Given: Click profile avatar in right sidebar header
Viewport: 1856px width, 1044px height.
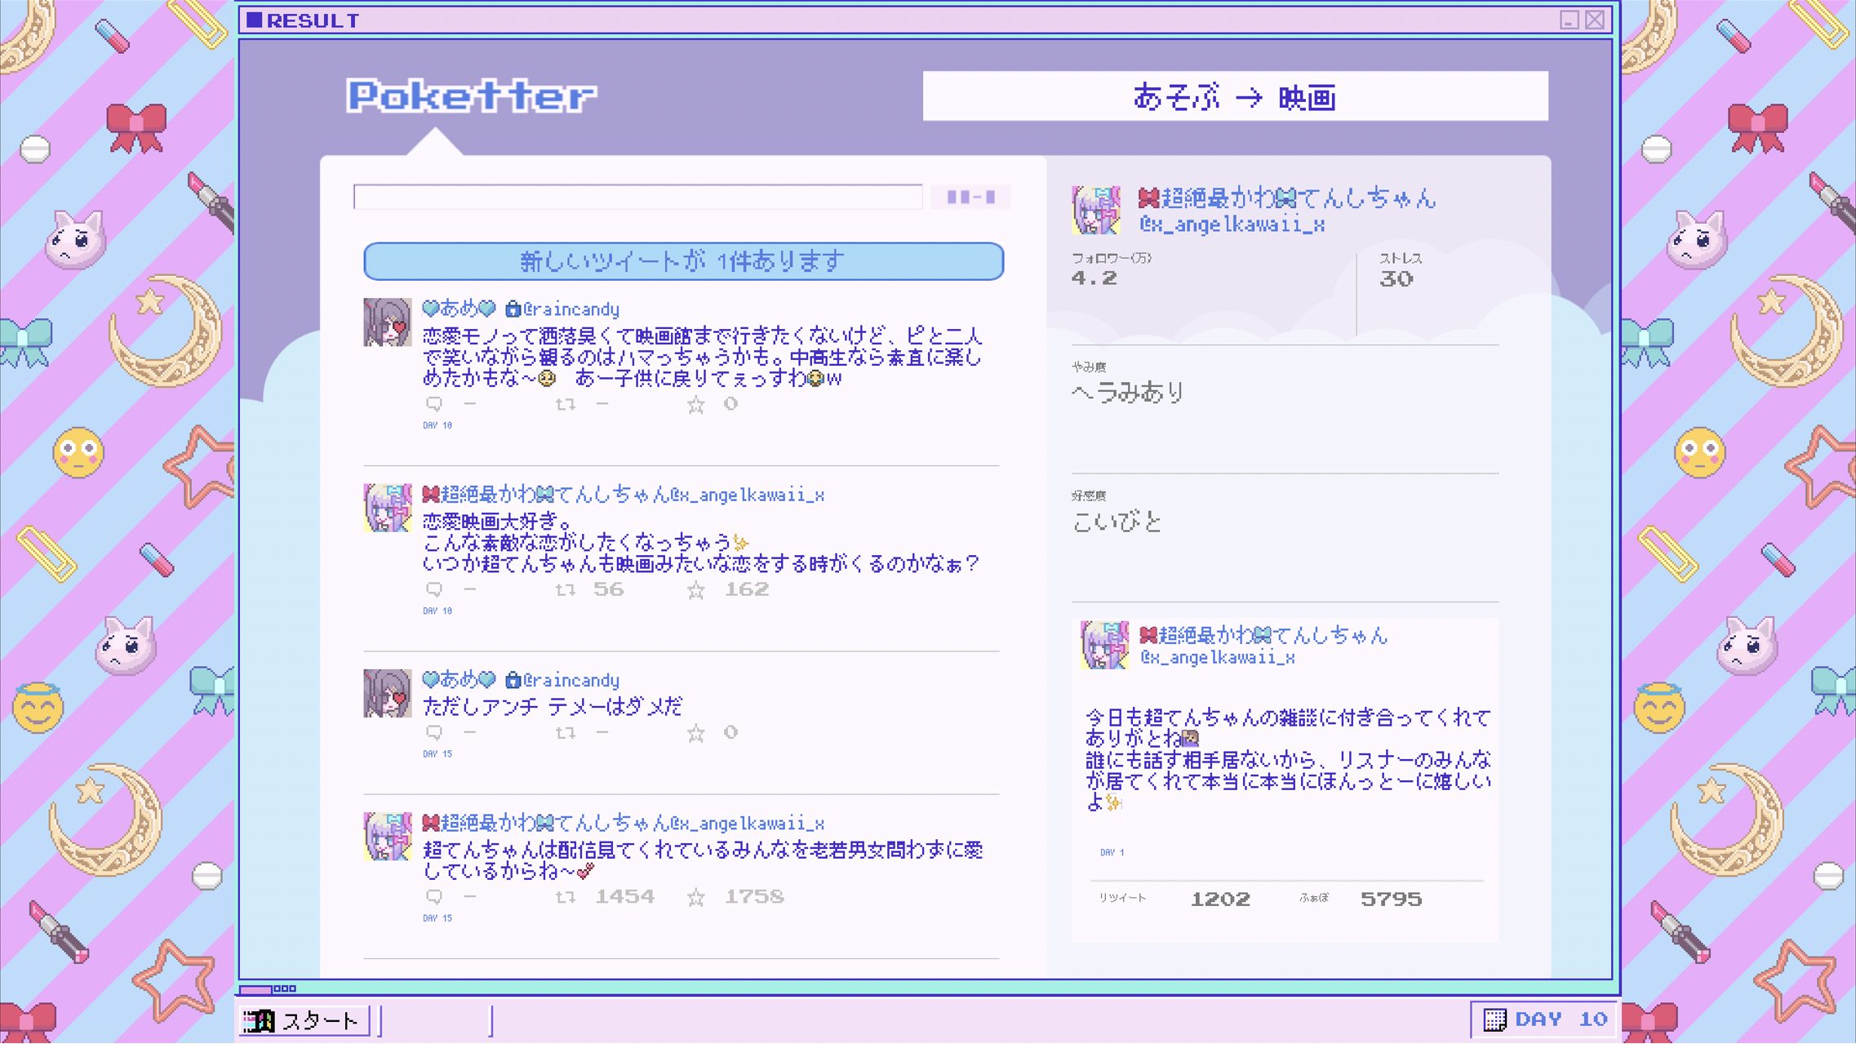Looking at the screenshot, I should tap(1095, 210).
